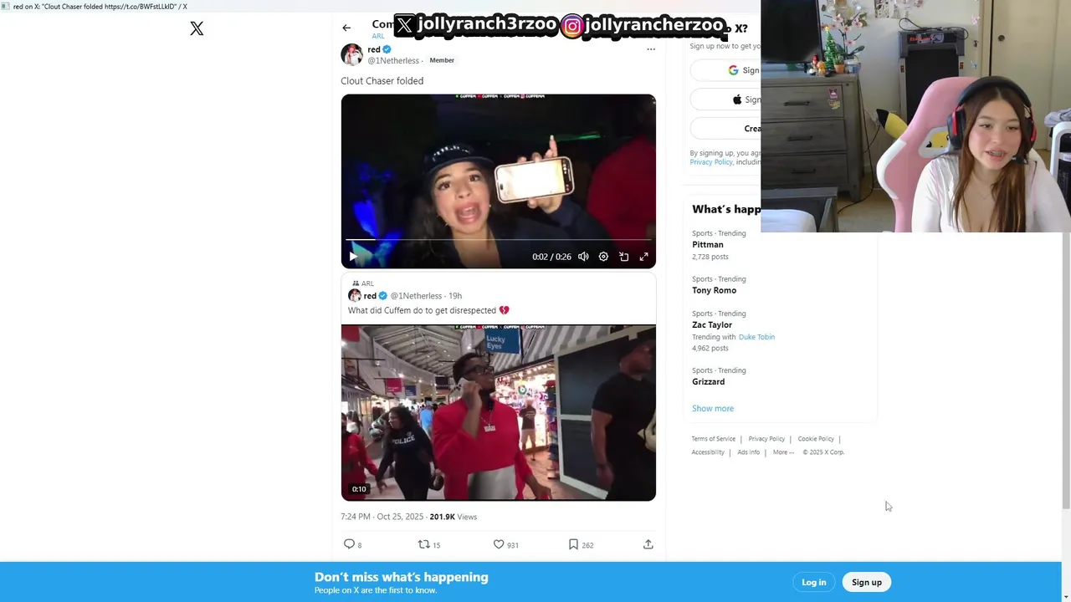Image resolution: width=1071 pixels, height=602 pixels.
Task: Click the quoted tweet's @1Netherless handle
Action: pyautogui.click(x=416, y=296)
